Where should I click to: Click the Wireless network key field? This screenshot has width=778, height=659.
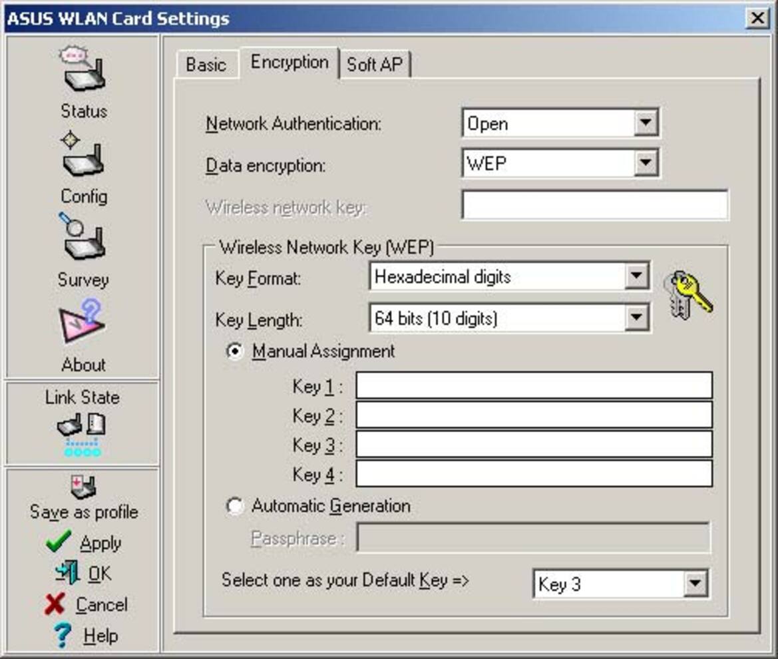click(x=595, y=204)
